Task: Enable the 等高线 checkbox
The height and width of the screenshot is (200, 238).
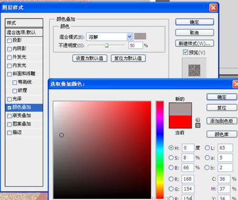Action: tap(15, 82)
